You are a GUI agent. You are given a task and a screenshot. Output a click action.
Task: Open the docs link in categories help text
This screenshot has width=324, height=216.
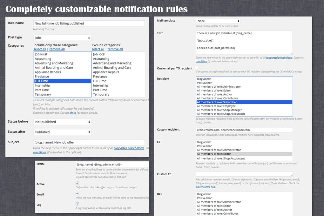click(73, 112)
